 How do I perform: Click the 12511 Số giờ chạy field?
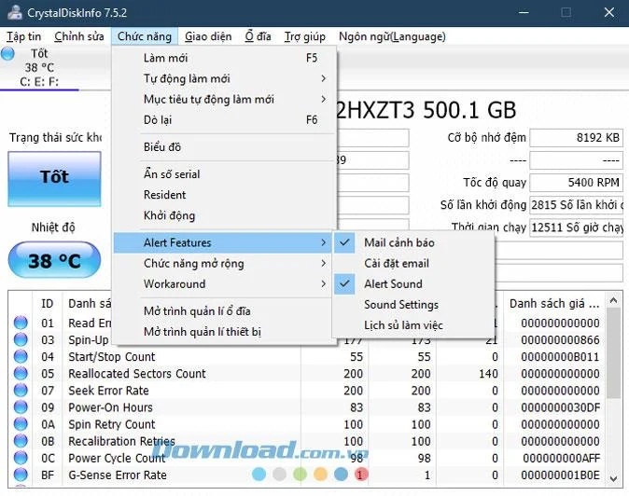[x=576, y=227]
